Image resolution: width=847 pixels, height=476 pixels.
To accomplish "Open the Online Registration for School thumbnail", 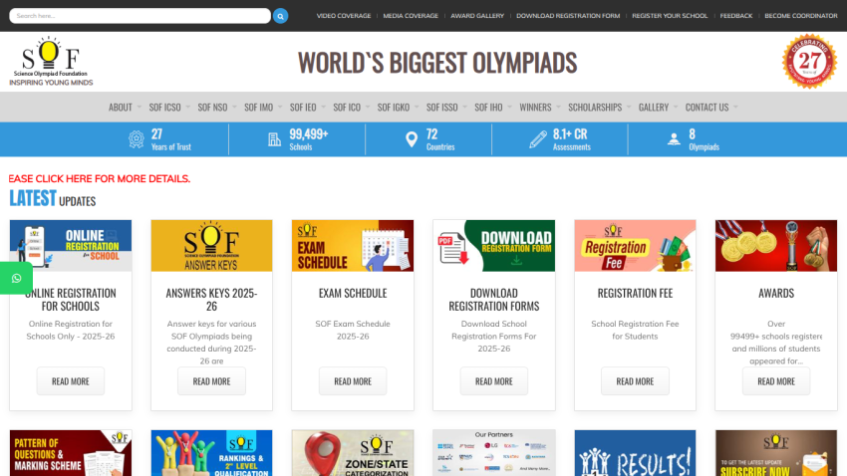I will coord(70,246).
